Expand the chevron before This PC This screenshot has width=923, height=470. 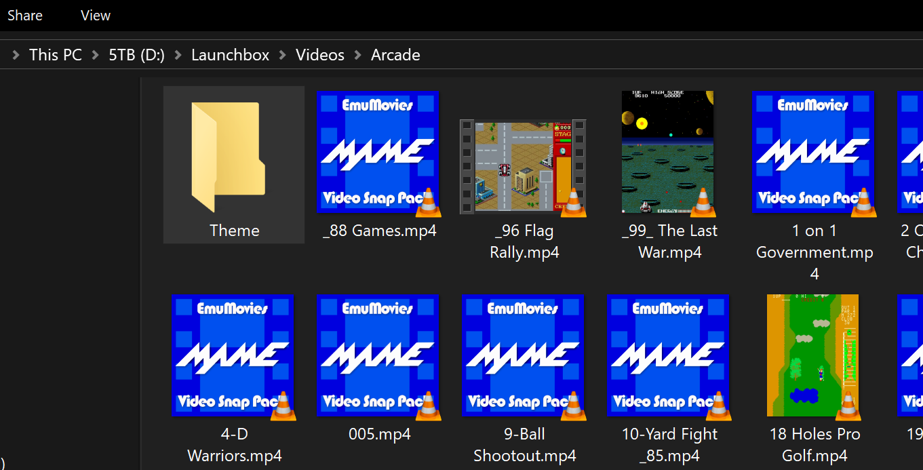coord(16,55)
